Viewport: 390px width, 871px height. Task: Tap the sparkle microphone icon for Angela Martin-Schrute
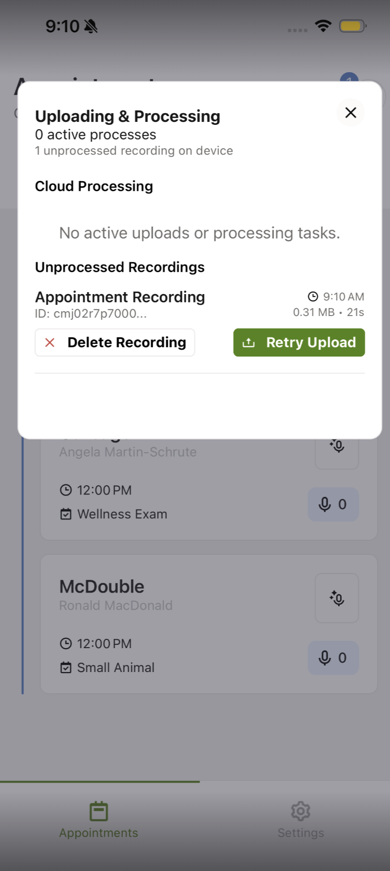tap(337, 447)
